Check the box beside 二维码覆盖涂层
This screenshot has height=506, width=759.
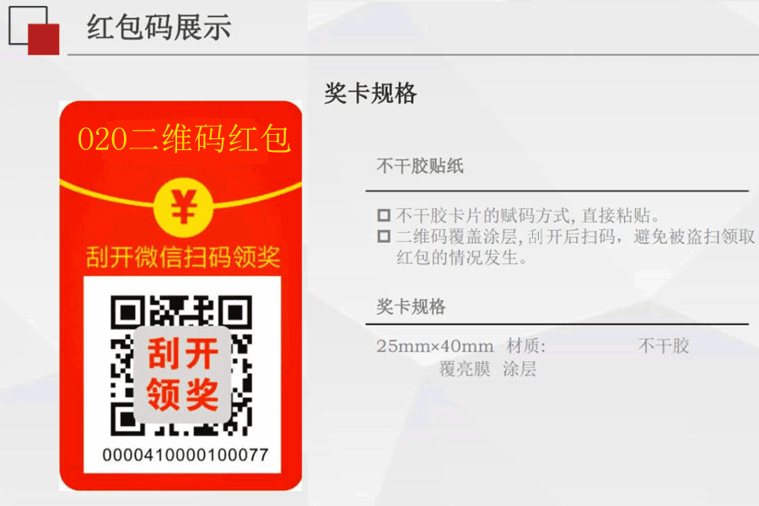pos(384,236)
